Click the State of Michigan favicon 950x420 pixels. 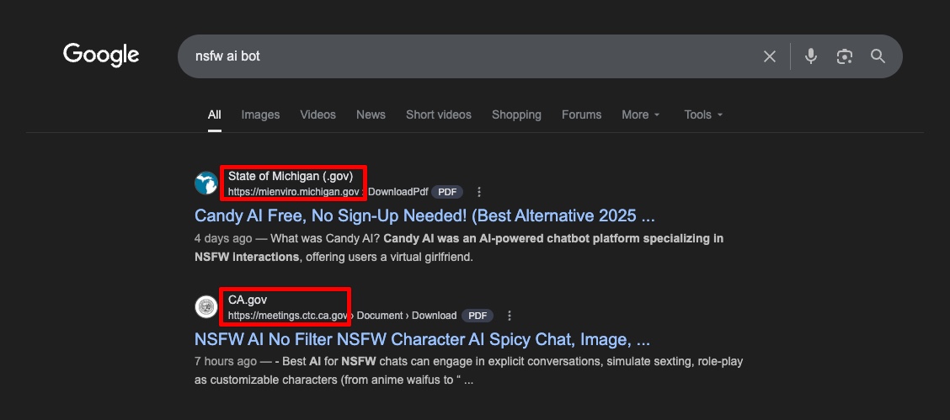[x=206, y=183]
